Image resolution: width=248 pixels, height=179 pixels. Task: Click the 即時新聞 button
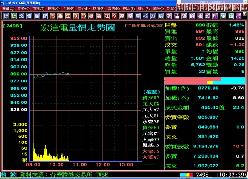(x=189, y=7)
